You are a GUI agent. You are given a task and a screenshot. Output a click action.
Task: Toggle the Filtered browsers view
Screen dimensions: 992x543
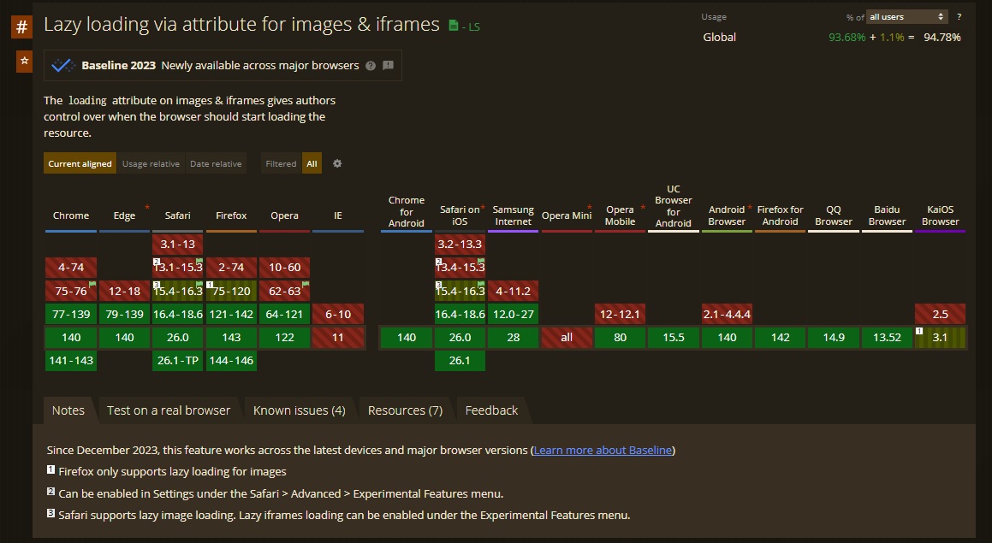[x=281, y=163]
